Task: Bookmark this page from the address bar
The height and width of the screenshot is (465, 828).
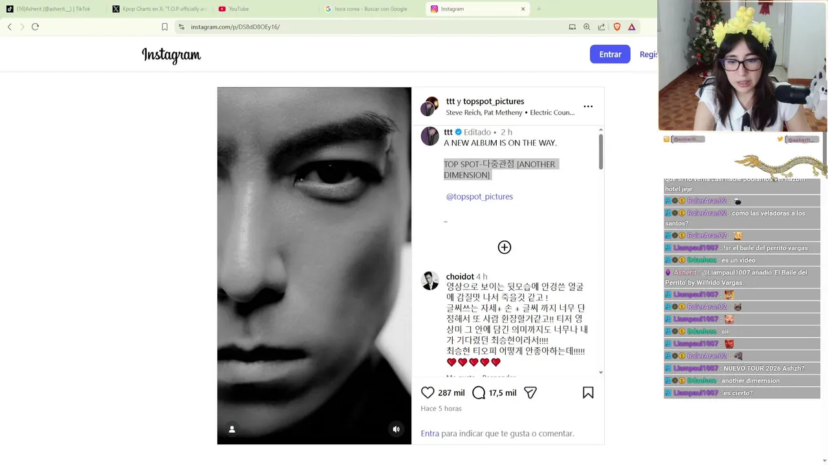Action: [x=164, y=27]
